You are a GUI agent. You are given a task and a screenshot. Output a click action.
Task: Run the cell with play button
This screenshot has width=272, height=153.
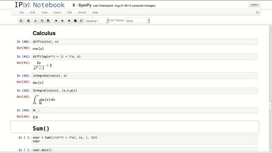[69, 21]
